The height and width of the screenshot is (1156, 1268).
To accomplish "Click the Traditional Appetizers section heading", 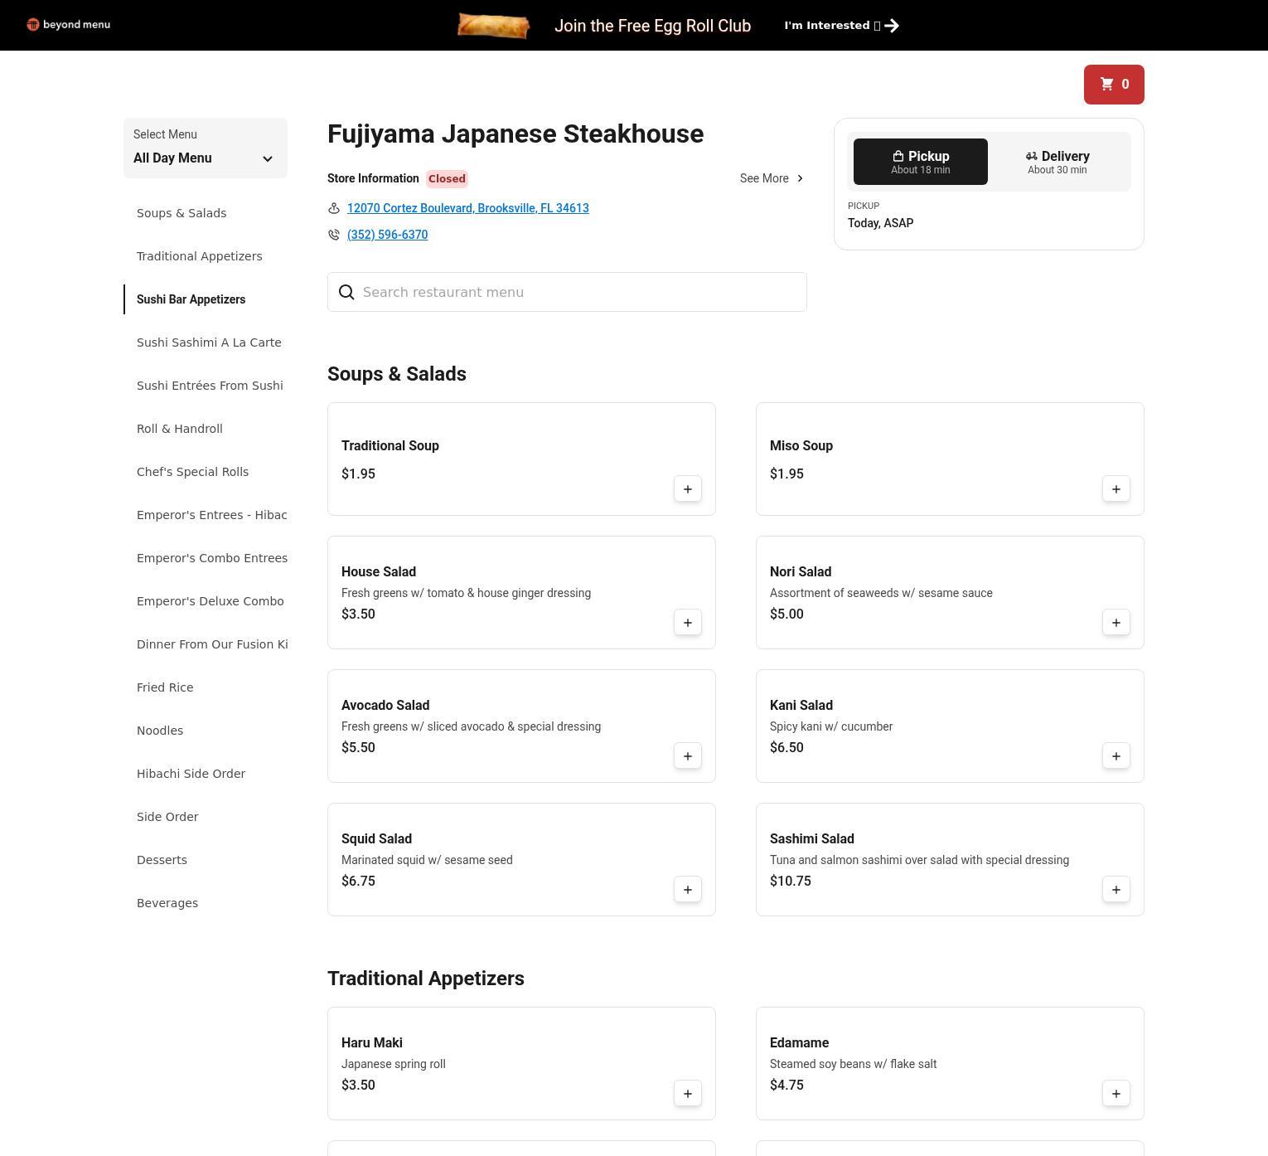I will 426,979.
